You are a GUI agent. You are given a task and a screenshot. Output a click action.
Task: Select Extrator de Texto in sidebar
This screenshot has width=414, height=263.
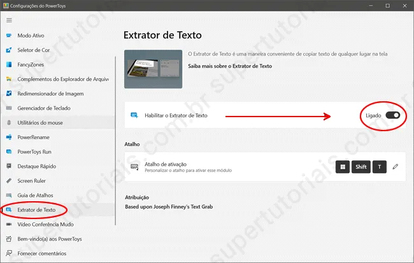pos(36,210)
